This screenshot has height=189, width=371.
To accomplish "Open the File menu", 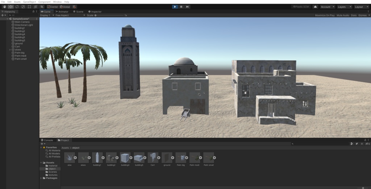I will coord(3,2).
